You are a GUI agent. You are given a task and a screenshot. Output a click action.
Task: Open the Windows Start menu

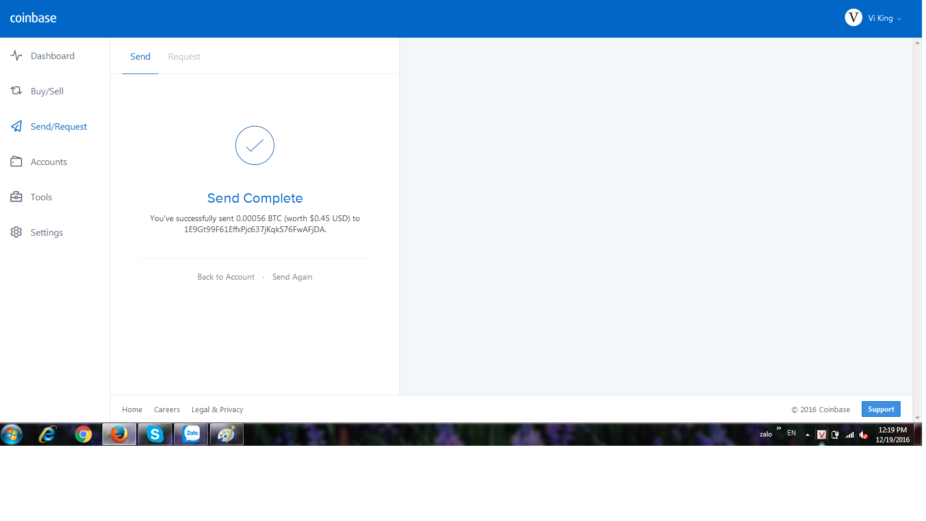pos(12,434)
